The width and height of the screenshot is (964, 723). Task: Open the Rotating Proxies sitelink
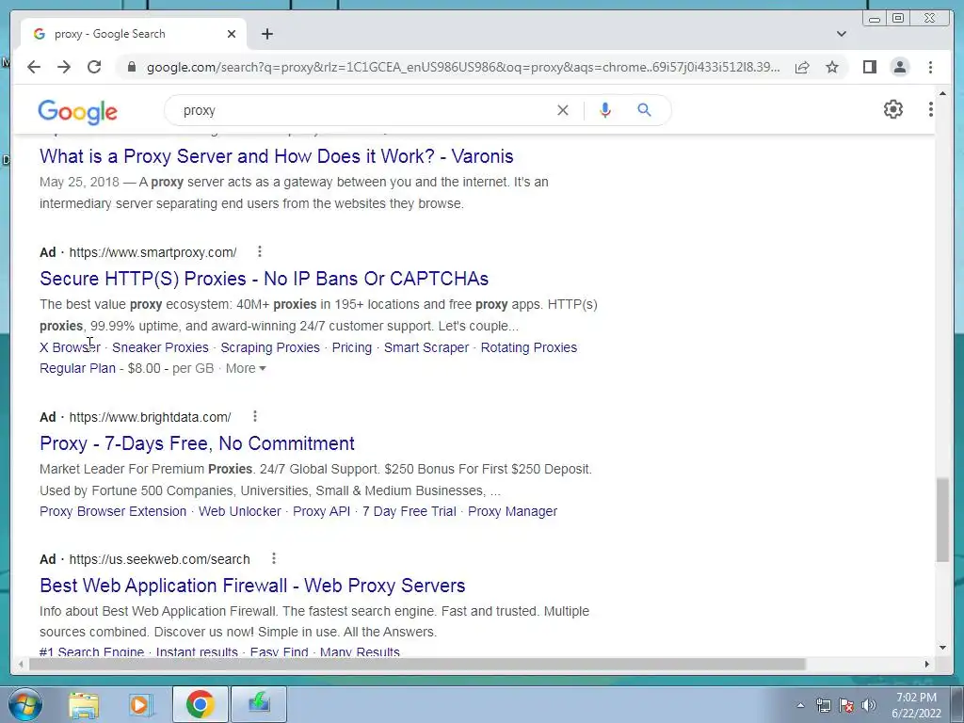(x=529, y=347)
